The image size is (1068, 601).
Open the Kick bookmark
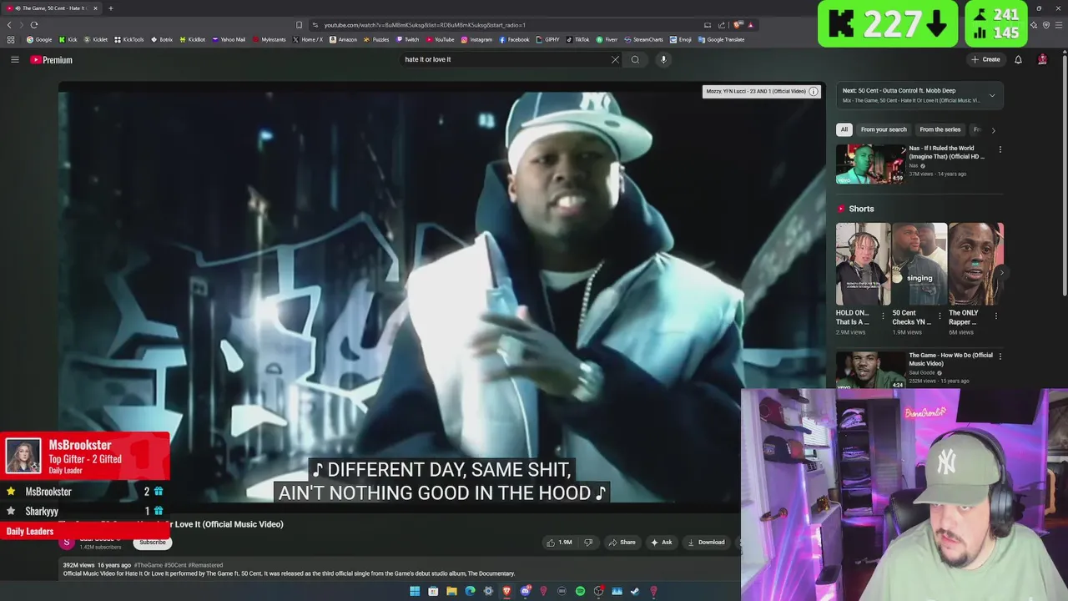point(68,39)
